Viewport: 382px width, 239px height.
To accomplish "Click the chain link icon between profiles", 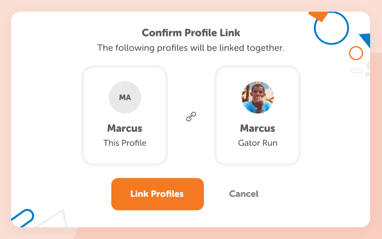I will [191, 117].
